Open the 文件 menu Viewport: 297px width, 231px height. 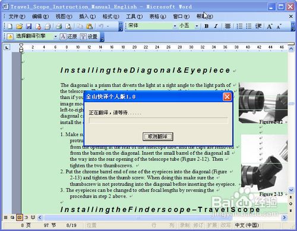[17, 17]
